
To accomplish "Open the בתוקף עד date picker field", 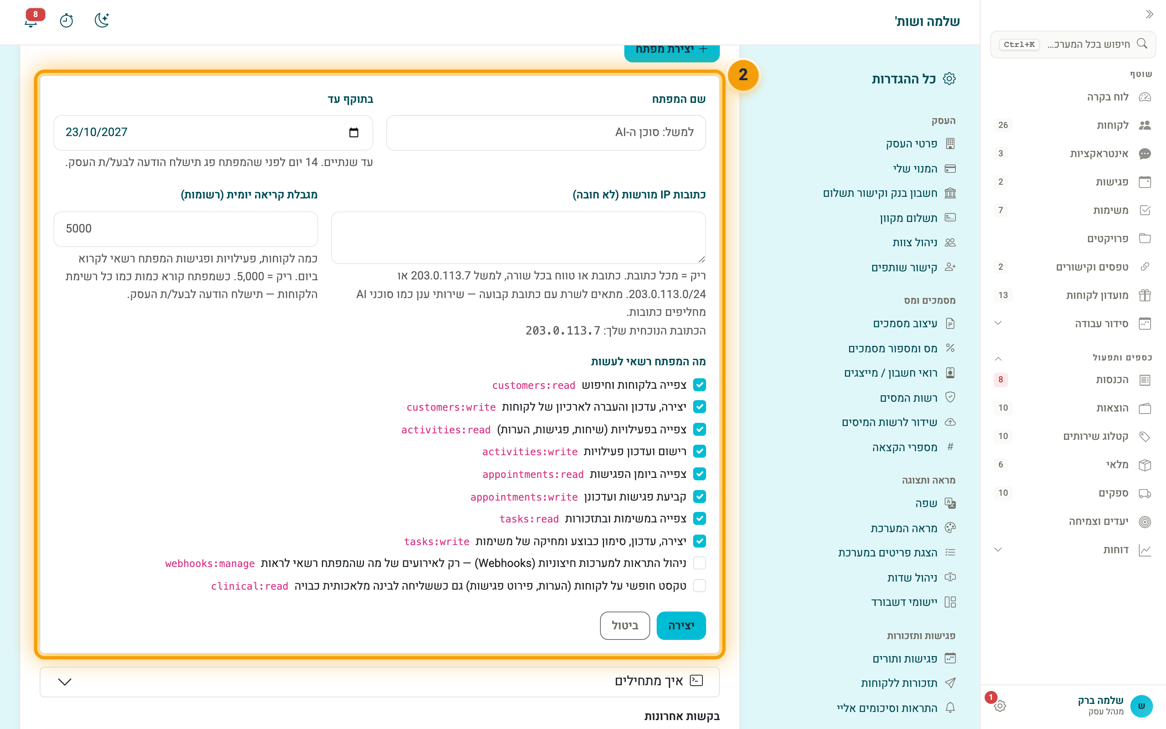I will coord(213,132).
